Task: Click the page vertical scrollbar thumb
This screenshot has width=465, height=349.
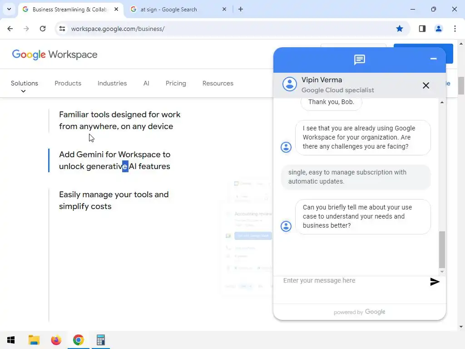Action: (461, 85)
